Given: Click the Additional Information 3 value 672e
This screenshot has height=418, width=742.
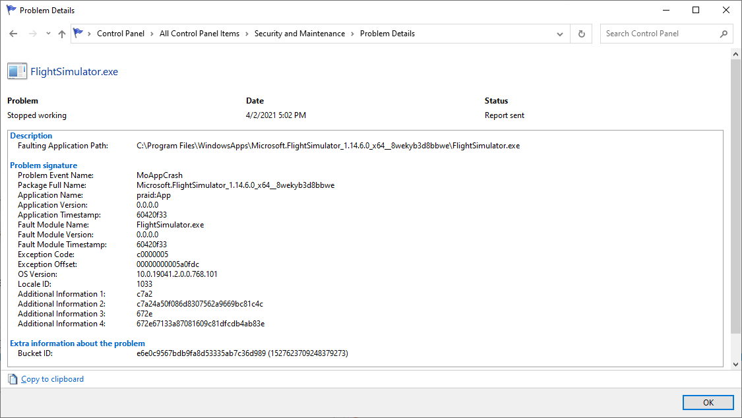Looking at the screenshot, I should pyautogui.click(x=144, y=314).
